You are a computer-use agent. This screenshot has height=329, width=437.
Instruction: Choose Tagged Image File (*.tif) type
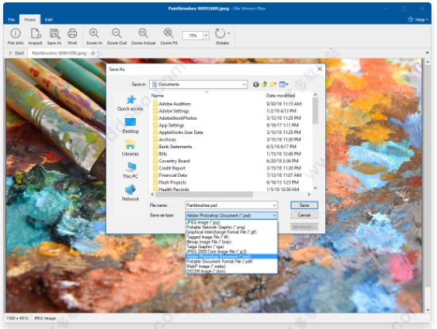[232, 237]
